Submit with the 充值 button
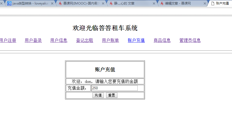 click(98, 95)
